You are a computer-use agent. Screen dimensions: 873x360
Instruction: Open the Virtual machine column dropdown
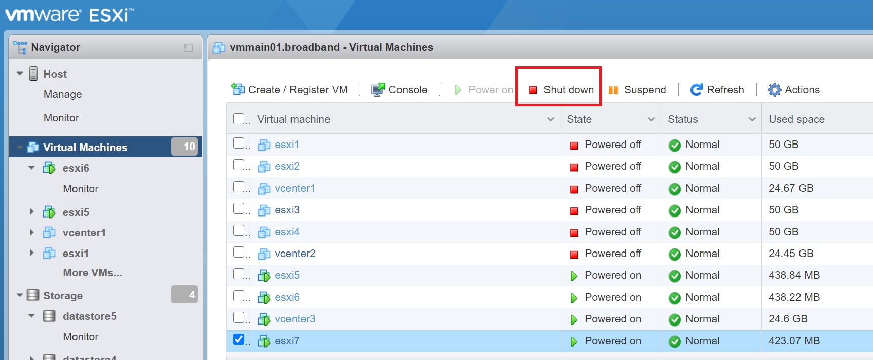pos(550,119)
